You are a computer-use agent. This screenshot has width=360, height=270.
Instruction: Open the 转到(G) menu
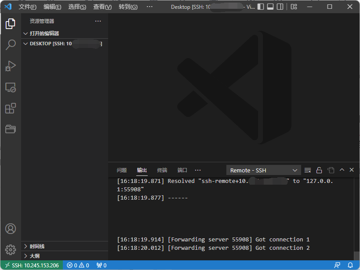(128, 7)
